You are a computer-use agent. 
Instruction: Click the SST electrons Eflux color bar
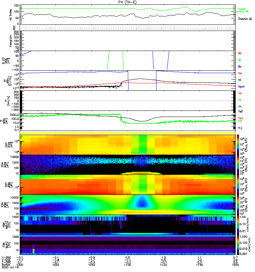click(238, 185)
